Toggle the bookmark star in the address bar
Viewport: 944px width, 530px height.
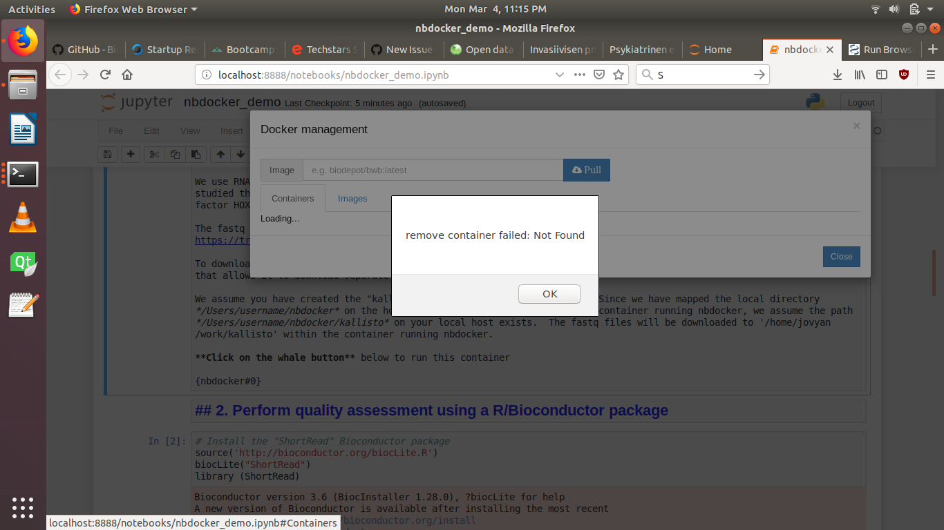[619, 74]
